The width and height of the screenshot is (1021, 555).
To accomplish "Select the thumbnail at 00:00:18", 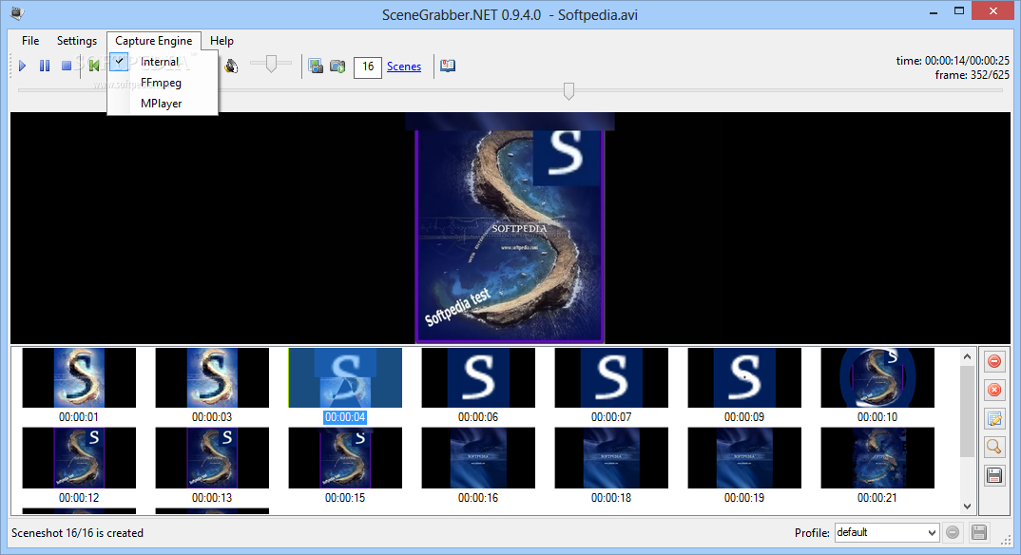I will tap(611, 458).
